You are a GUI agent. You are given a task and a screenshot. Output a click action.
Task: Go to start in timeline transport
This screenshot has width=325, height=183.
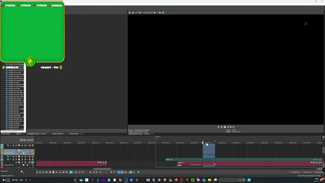point(57,172)
